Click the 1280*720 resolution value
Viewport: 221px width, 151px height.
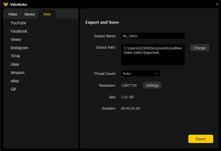[x=129, y=85]
